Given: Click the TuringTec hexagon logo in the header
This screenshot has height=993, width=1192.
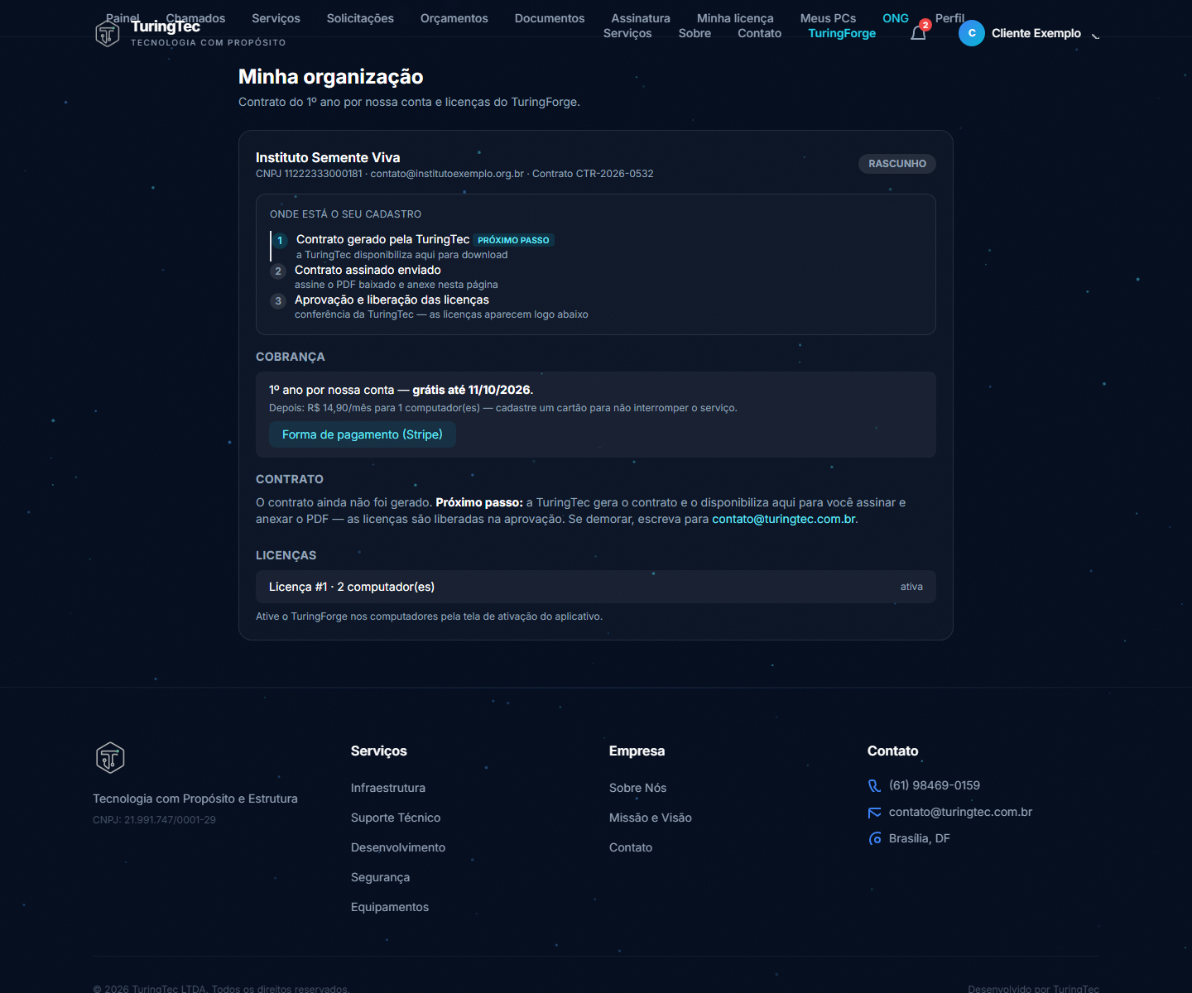Looking at the screenshot, I should point(108,33).
